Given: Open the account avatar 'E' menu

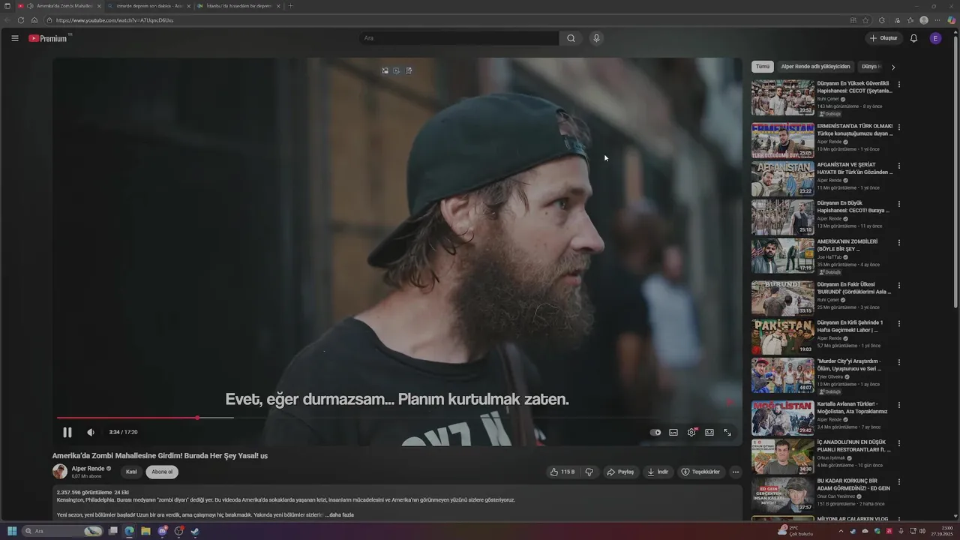Looking at the screenshot, I should (x=935, y=38).
